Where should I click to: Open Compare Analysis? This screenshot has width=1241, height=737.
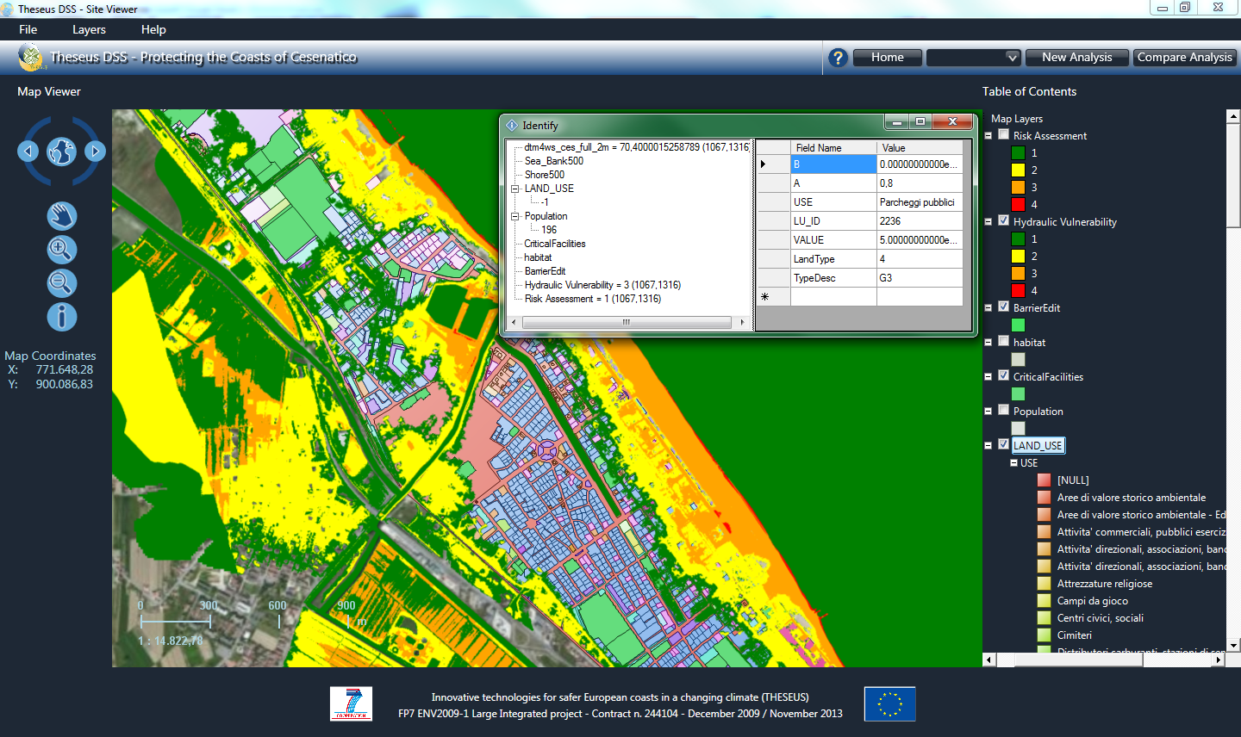click(1185, 58)
